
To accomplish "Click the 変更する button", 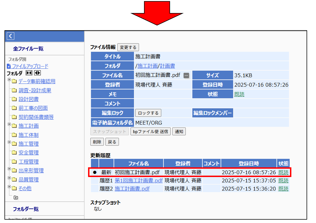I will 128,47.
